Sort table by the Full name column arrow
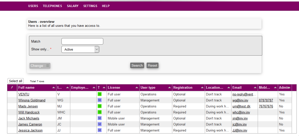Screen dimensions: 299x136 (53, 88)
